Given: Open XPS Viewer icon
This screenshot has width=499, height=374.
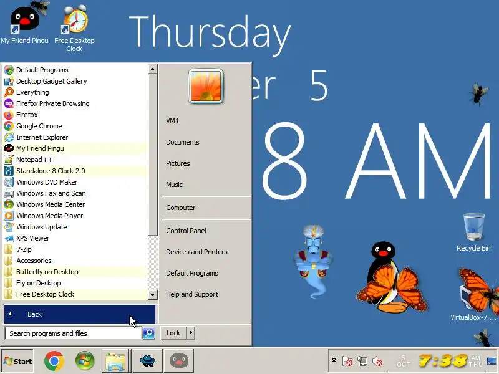Looking at the screenshot, I should [9, 238].
